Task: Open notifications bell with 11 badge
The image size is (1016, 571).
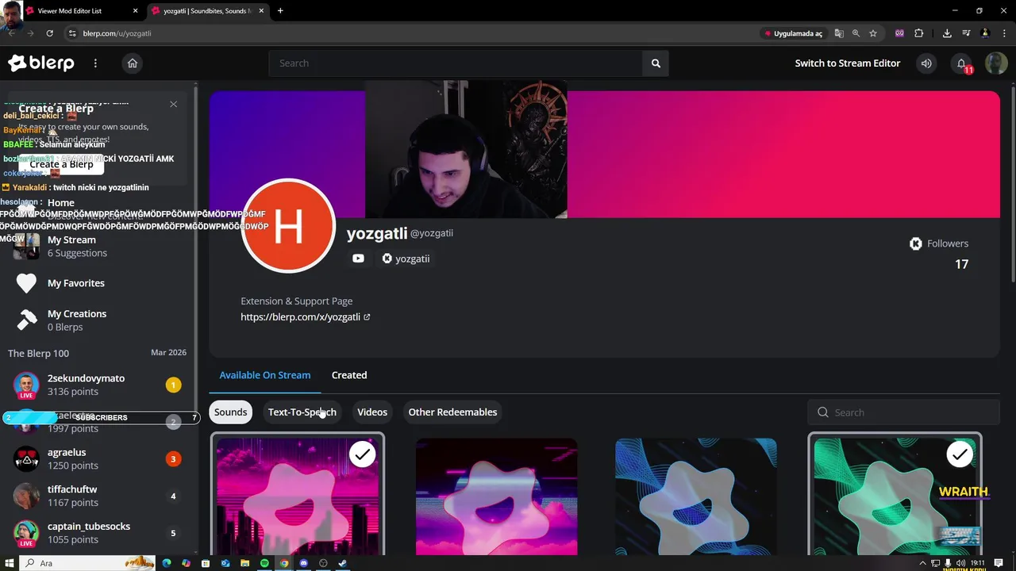Action: pyautogui.click(x=961, y=63)
